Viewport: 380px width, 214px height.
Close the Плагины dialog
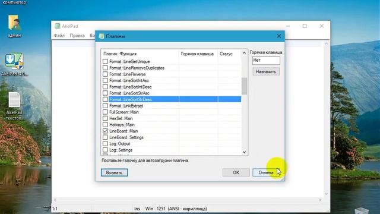tap(279, 36)
